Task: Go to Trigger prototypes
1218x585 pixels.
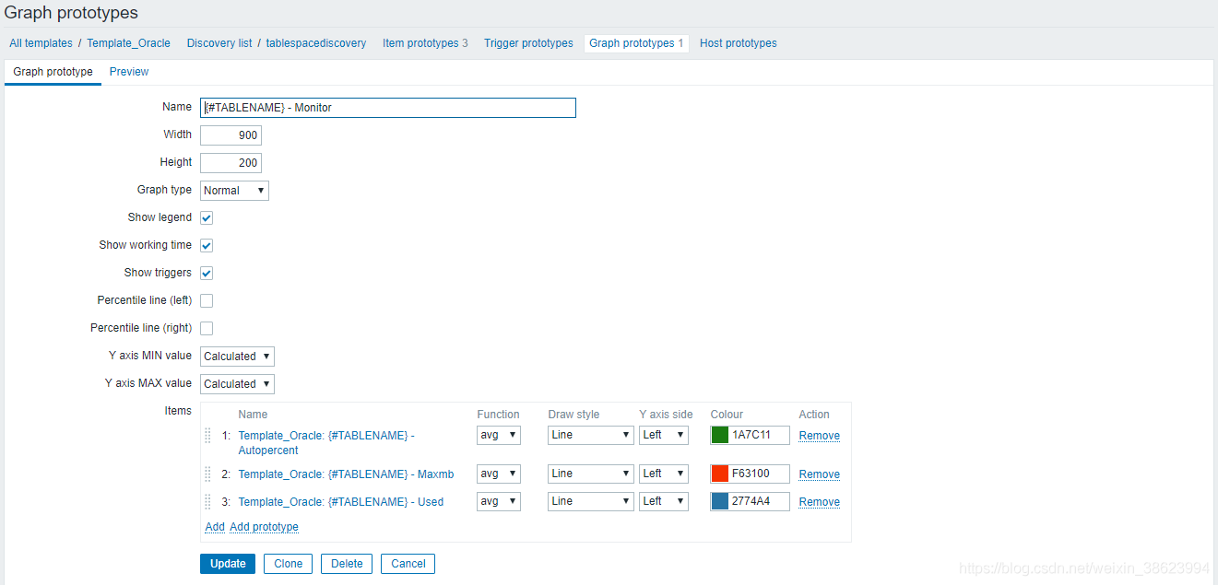Action: coord(528,43)
